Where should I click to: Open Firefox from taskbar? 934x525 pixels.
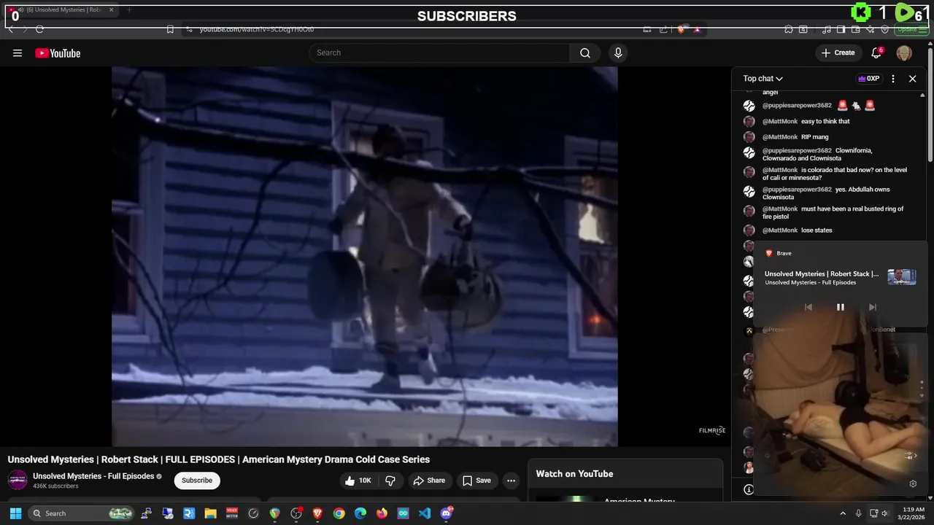click(x=382, y=513)
